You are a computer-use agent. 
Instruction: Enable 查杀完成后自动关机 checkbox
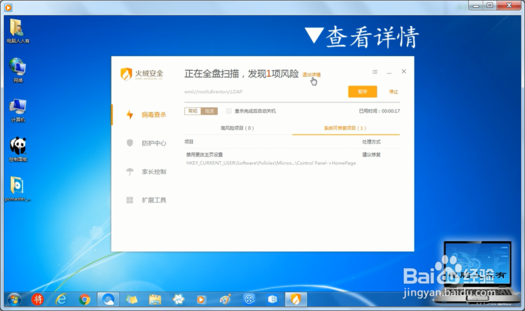229,111
